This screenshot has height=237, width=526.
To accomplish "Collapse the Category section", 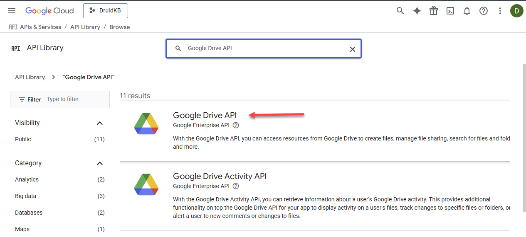I will click(99, 163).
